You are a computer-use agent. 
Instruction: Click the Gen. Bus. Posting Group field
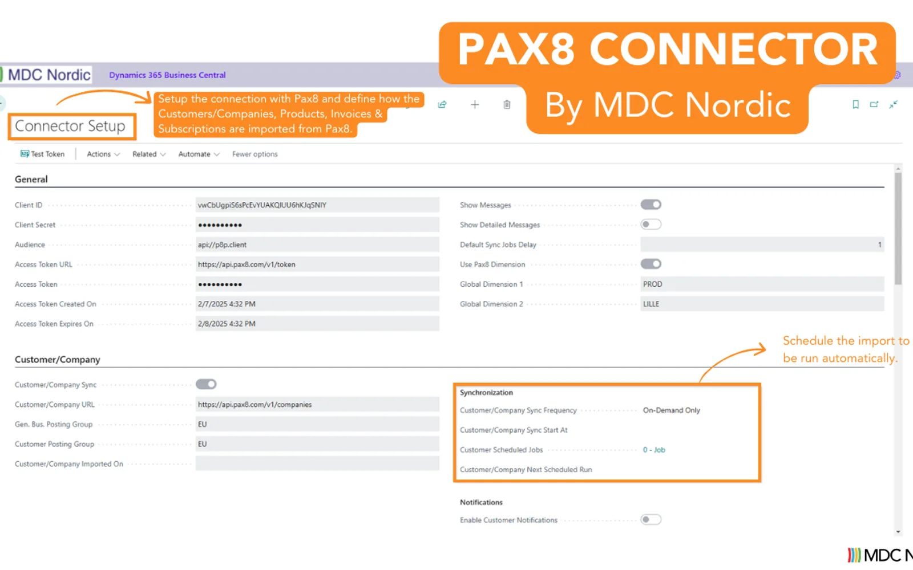317,424
